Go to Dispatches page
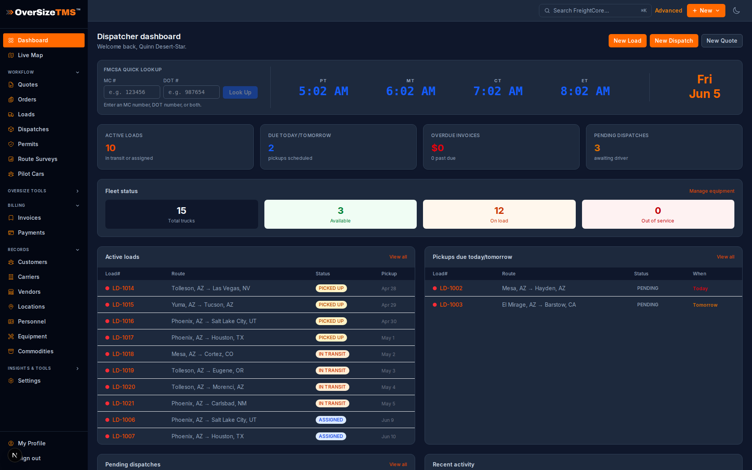 [44, 129]
